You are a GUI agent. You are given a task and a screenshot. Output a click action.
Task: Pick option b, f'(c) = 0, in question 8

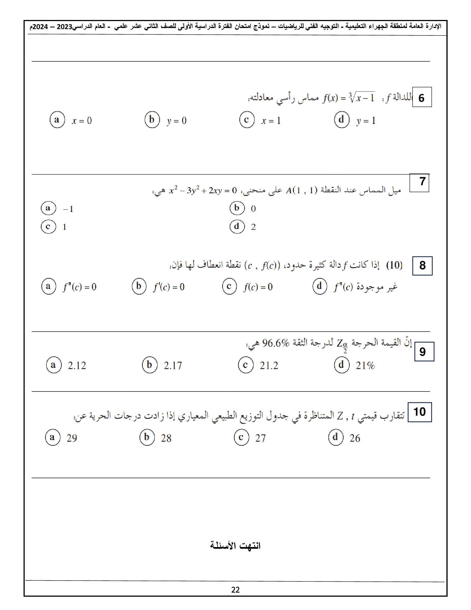[139, 286]
